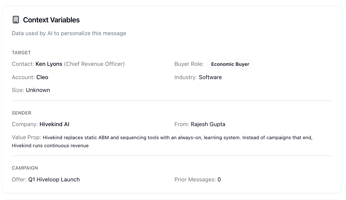The image size is (346, 200).
Task: Select the CAMPAIGN section label
Action: point(25,168)
